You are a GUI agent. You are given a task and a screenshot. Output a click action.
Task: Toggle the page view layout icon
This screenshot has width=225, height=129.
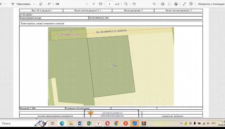click(134, 4)
